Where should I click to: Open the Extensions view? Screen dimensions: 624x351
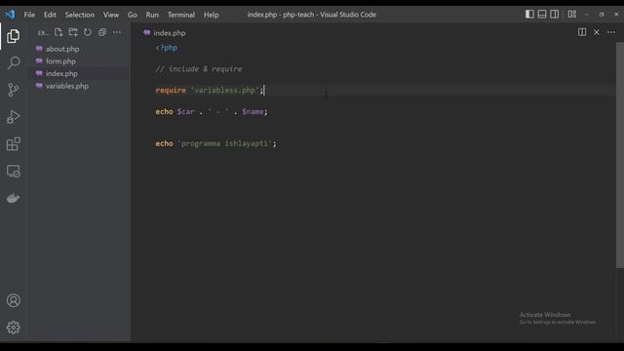tap(13, 144)
